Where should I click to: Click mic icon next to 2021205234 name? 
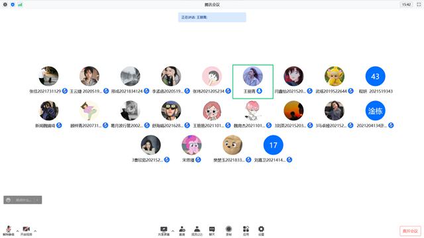click(228, 91)
